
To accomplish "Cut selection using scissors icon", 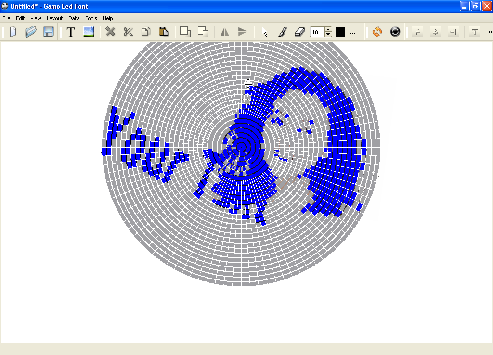I will [x=128, y=31].
